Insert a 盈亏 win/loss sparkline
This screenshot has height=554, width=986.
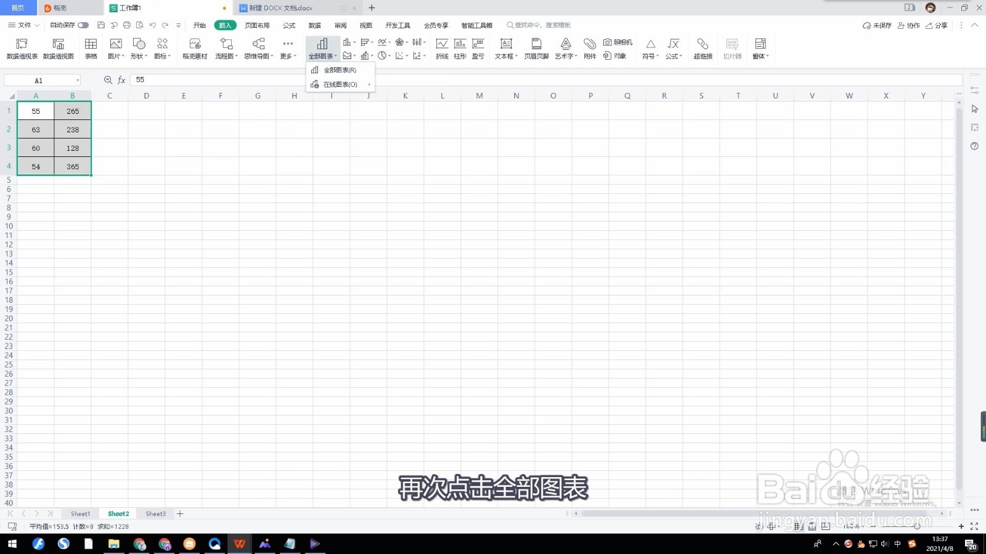[x=478, y=49]
